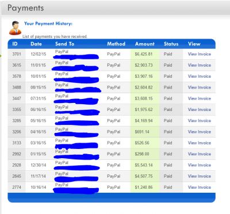Viewport: 230px width, 214px height.
Task: Click the Status column header
Action: tap(171, 44)
